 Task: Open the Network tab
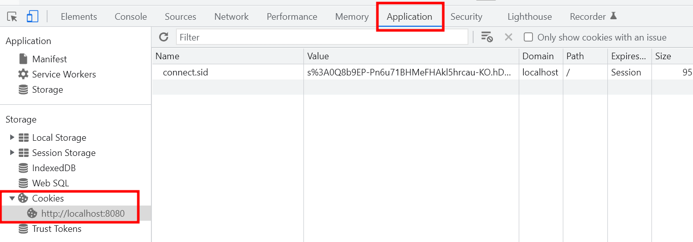pyautogui.click(x=232, y=17)
